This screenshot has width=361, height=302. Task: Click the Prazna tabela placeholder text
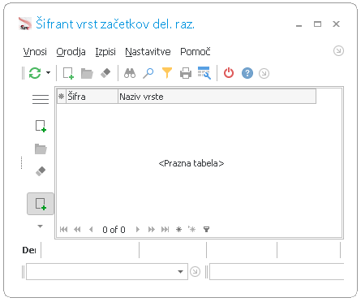tap(191, 163)
